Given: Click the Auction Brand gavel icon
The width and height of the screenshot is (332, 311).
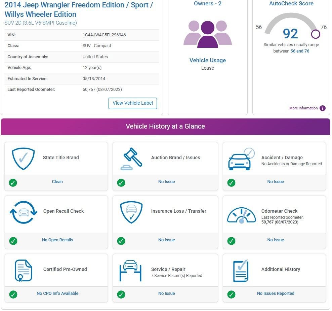Looking at the screenshot, I should click(131, 159).
